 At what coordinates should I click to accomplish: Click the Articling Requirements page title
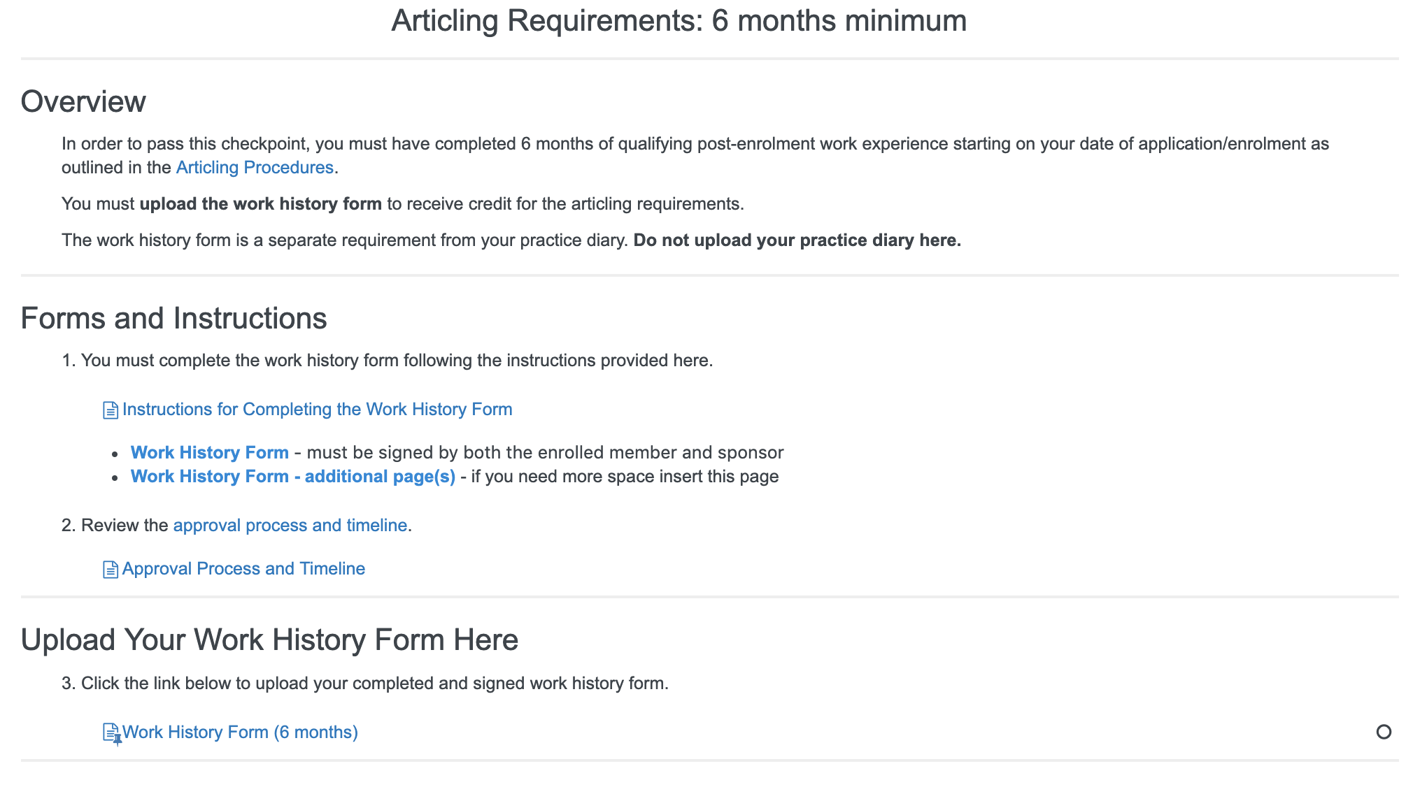coord(679,21)
